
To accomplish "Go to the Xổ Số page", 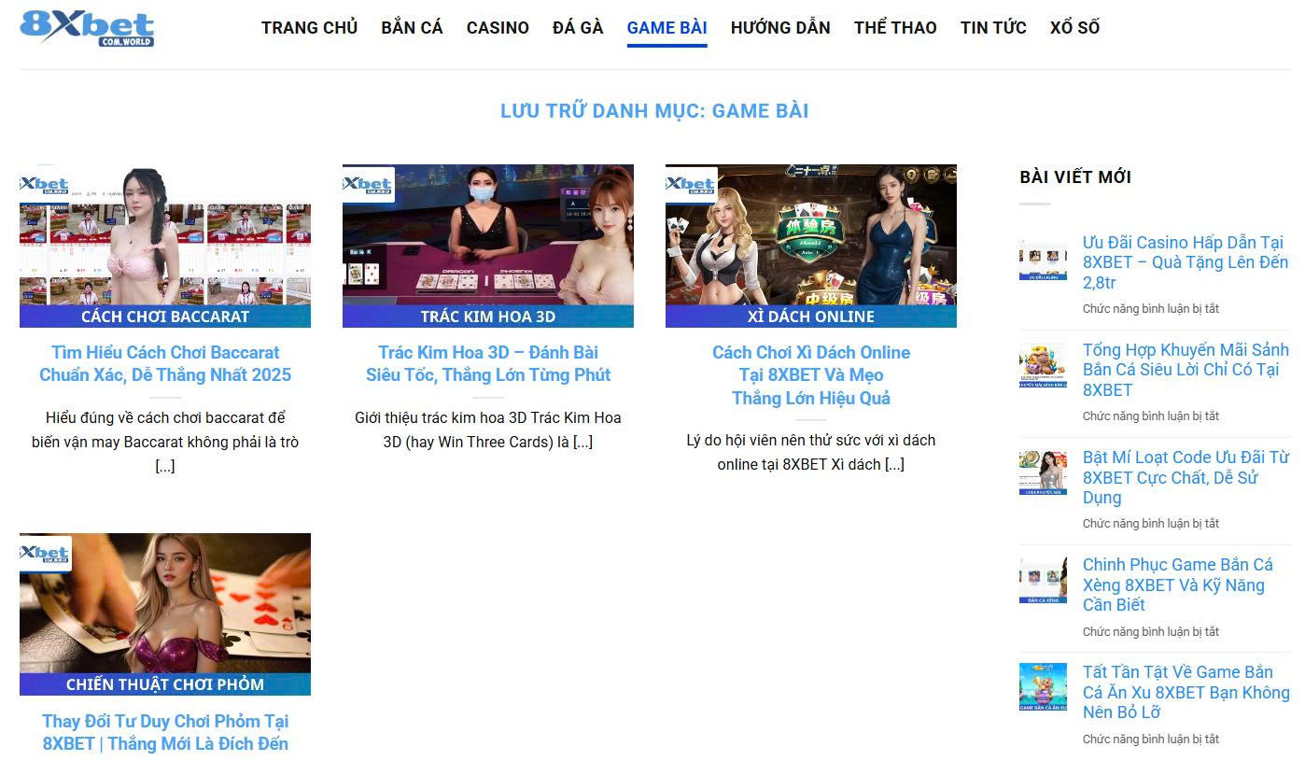I will tap(1074, 28).
